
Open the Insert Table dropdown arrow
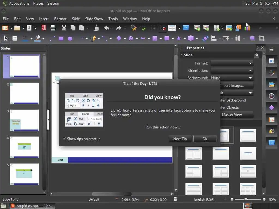coord(223,28)
